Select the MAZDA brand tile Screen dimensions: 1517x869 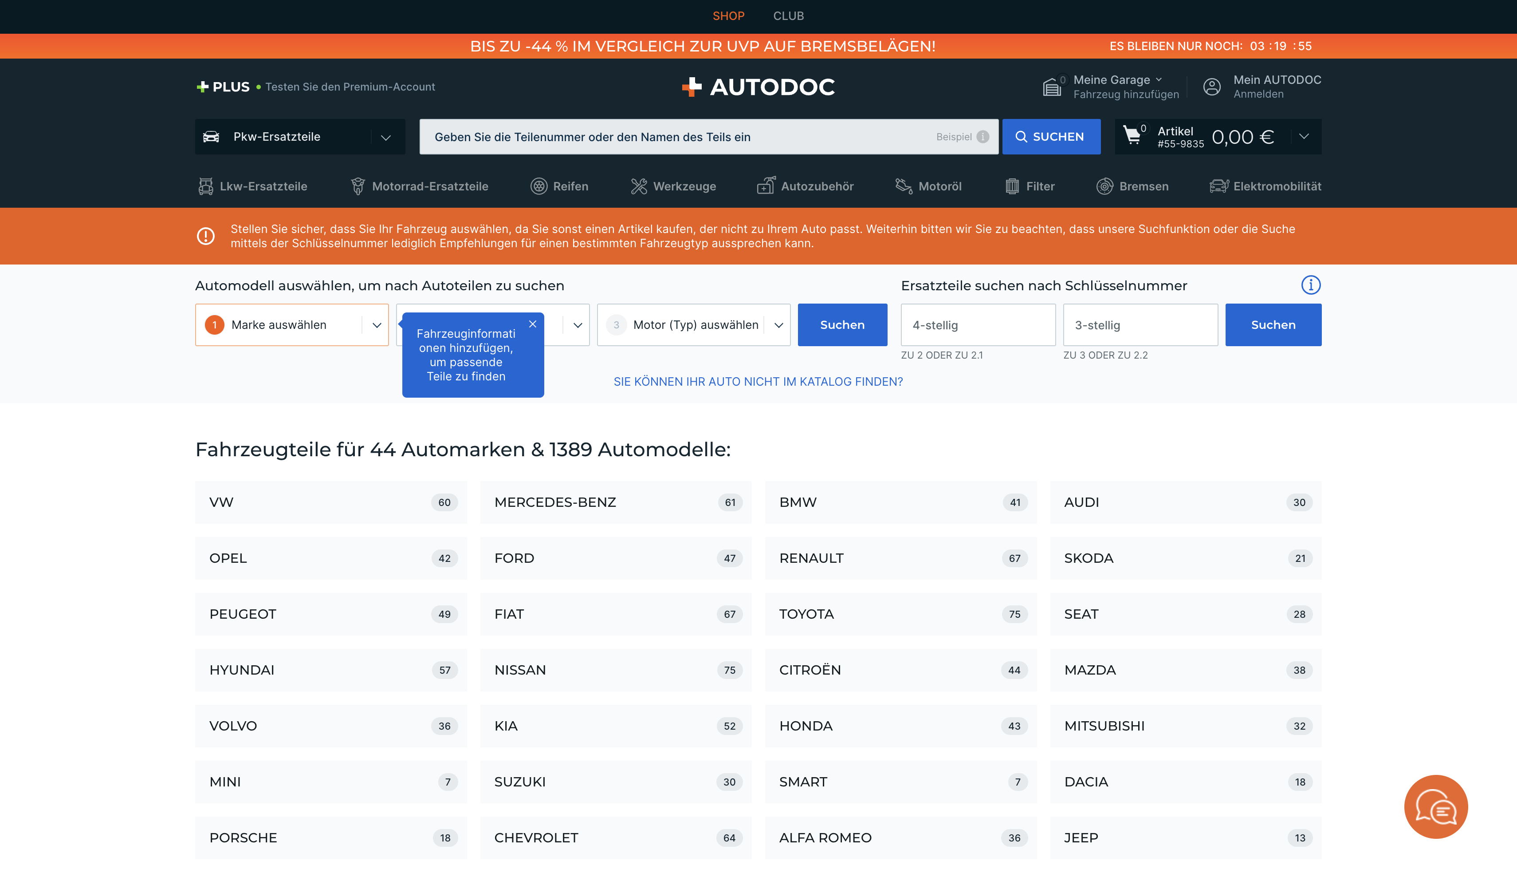pyautogui.click(x=1186, y=670)
